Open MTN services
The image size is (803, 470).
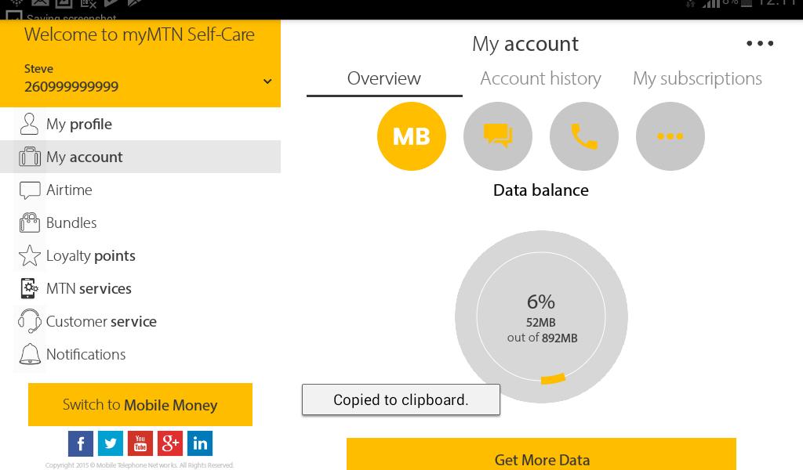click(x=89, y=288)
